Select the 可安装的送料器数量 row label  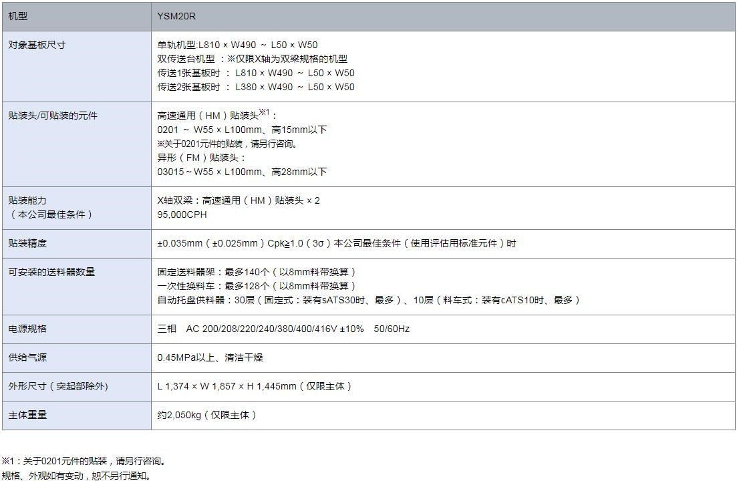point(51,272)
